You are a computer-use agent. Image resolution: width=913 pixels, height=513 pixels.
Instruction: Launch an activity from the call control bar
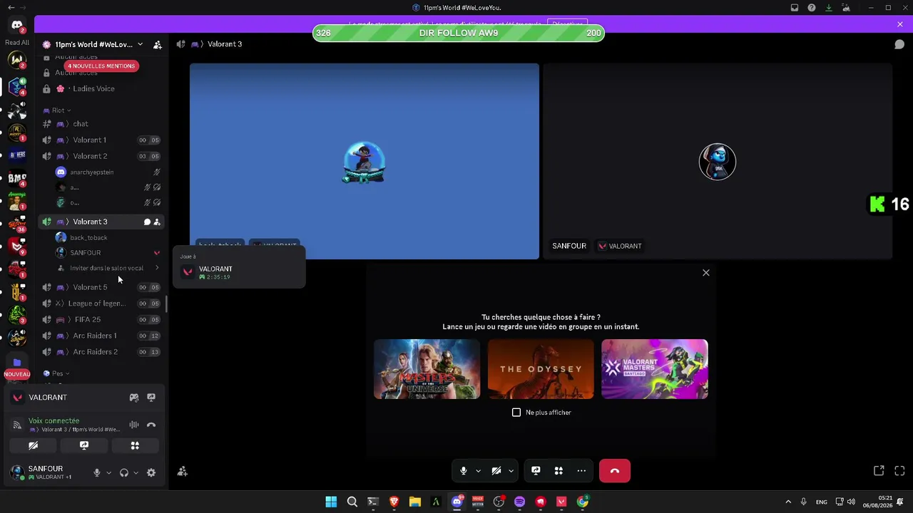coord(558,471)
